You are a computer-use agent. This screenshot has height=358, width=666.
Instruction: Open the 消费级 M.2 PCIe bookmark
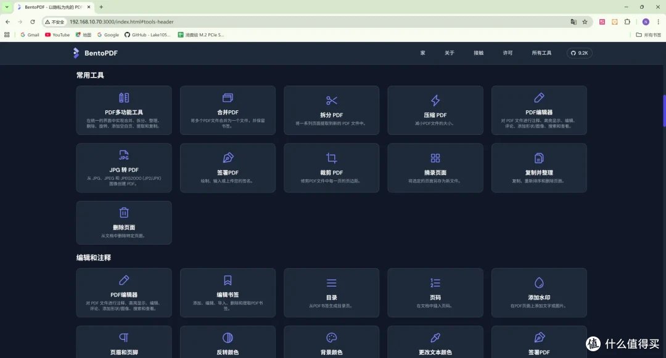click(x=201, y=35)
